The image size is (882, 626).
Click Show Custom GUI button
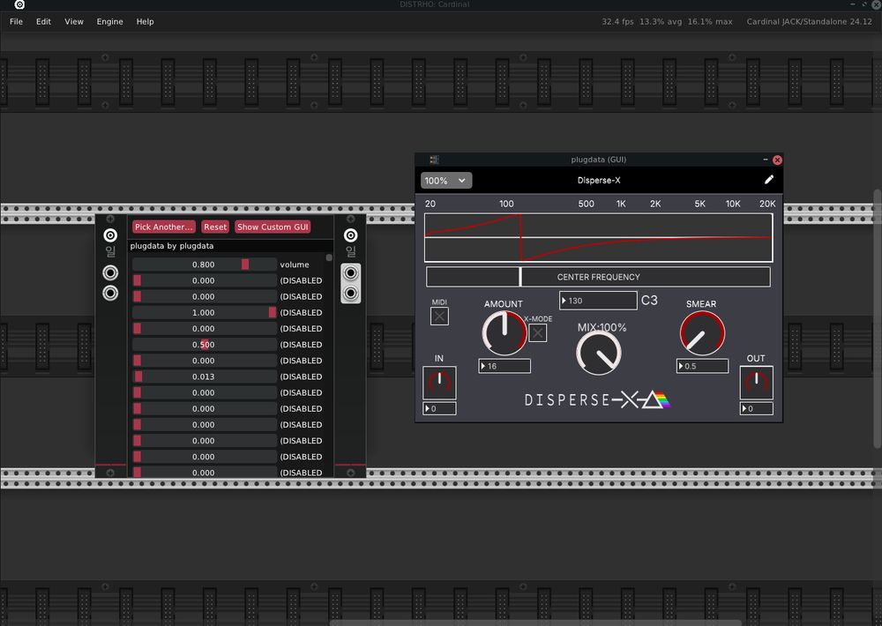click(x=273, y=227)
